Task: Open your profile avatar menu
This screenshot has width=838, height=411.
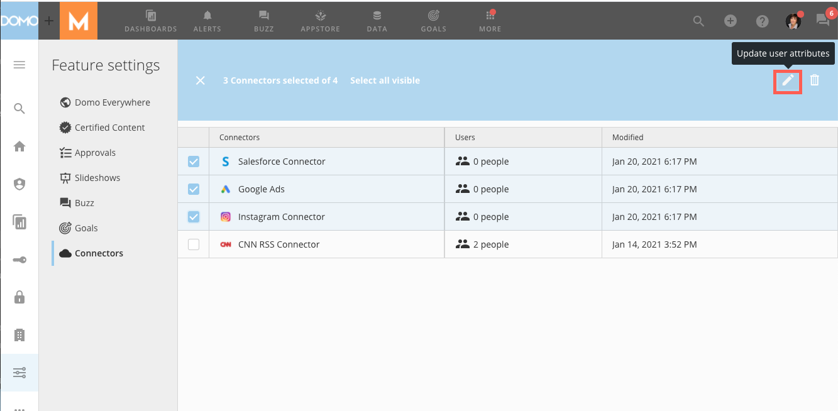Action: (x=793, y=21)
